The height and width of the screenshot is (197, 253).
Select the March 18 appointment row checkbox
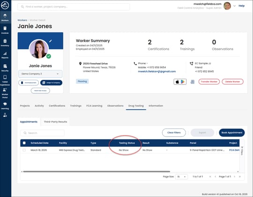point(24,150)
